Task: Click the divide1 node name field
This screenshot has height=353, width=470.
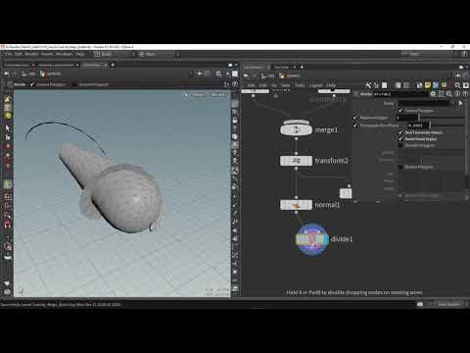Action: point(400,94)
